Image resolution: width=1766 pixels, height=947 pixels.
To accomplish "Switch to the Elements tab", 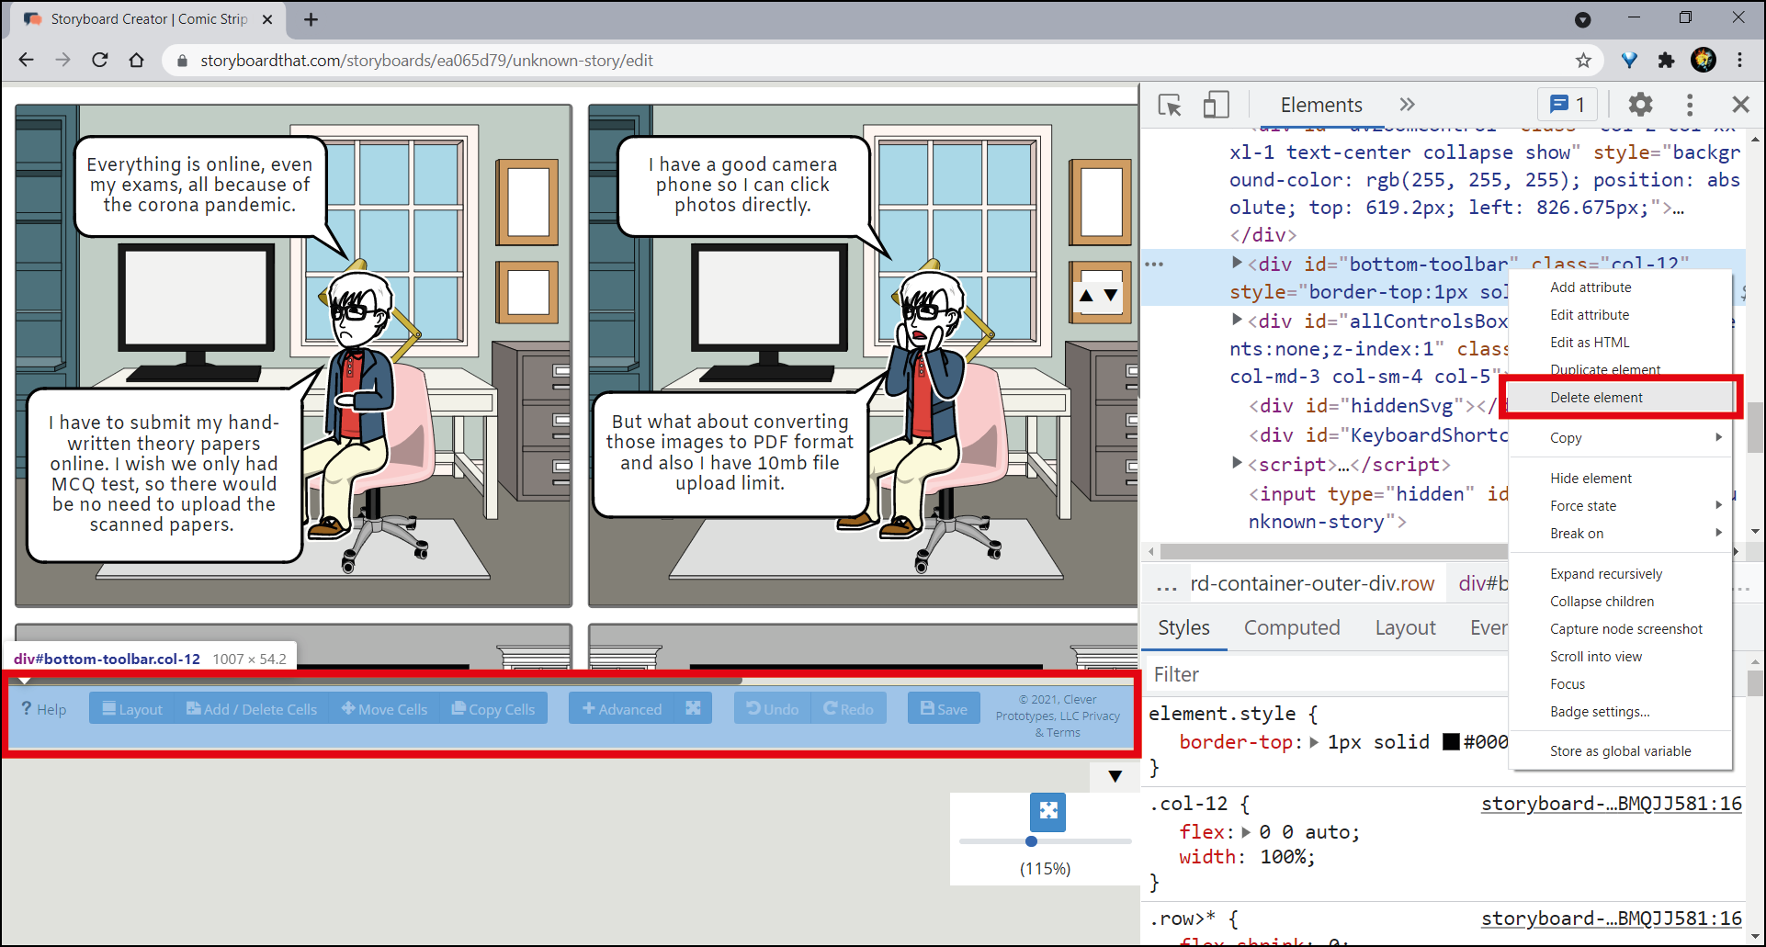I will (1321, 105).
